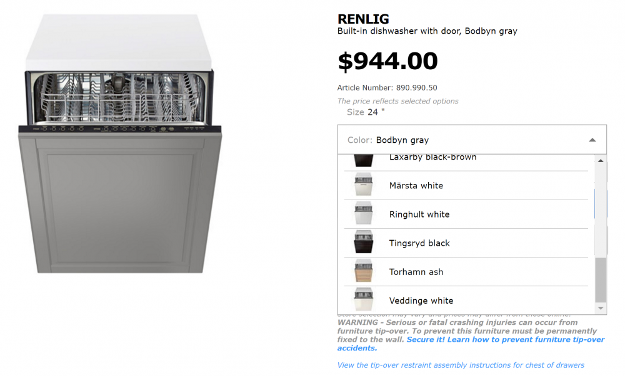The height and width of the screenshot is (376, 625).
Task: Click the Color: Bodbyn gray combo box
Action: click(x=472, y=140)
